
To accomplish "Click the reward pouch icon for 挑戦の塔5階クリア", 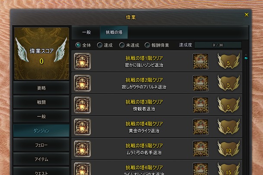I will pyautogui.click(x=201, y=149).
